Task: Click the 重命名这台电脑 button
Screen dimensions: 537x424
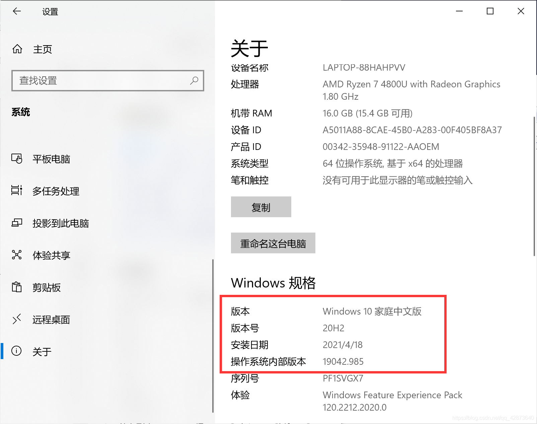Action: click(273, 243)
